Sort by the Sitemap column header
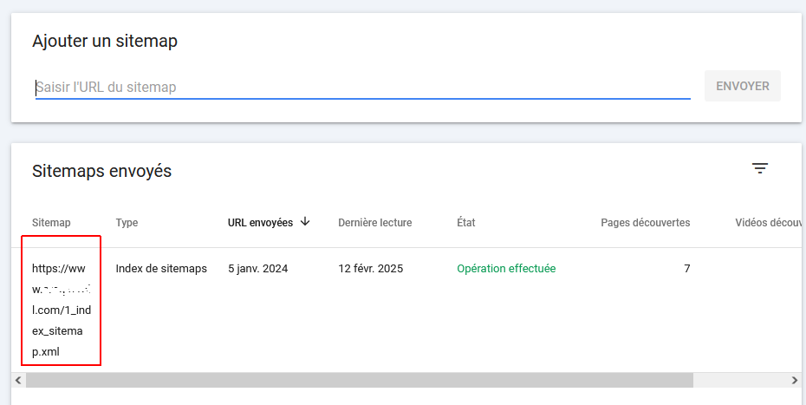Screen dimensions: 806x405 point(50,223)
